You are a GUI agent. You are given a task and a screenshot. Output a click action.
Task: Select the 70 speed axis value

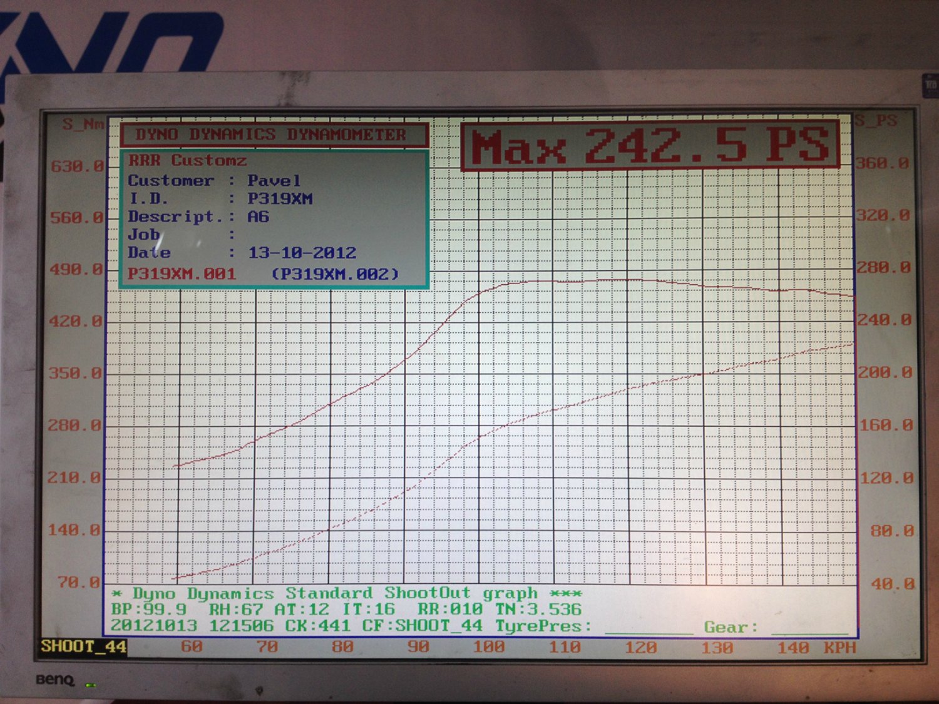(267, 646)
